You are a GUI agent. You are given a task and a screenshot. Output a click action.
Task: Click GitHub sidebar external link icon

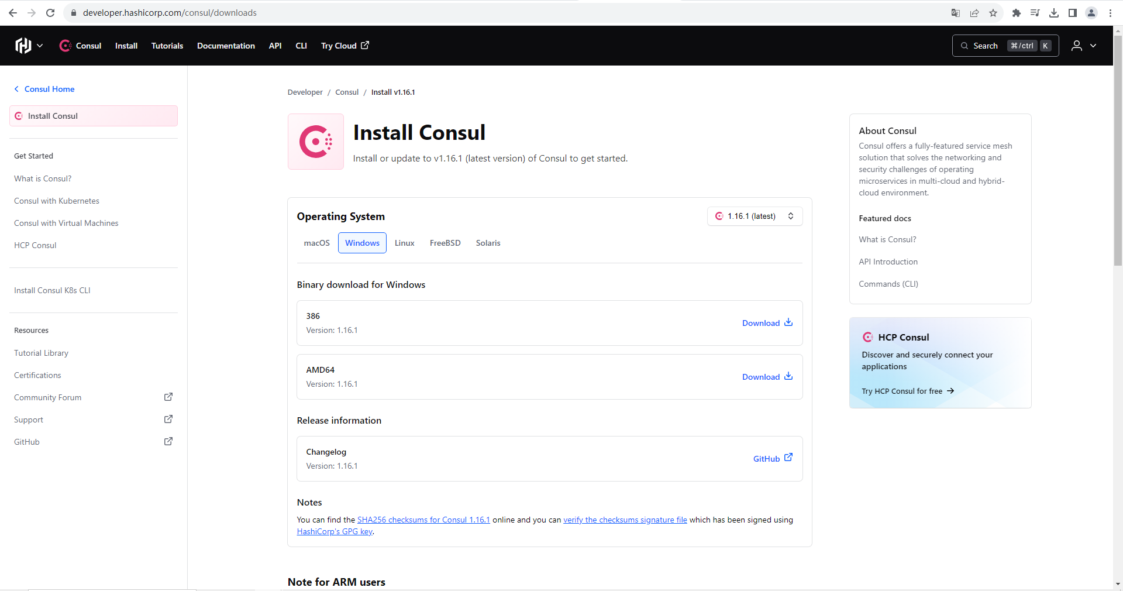tap(168, 441)
